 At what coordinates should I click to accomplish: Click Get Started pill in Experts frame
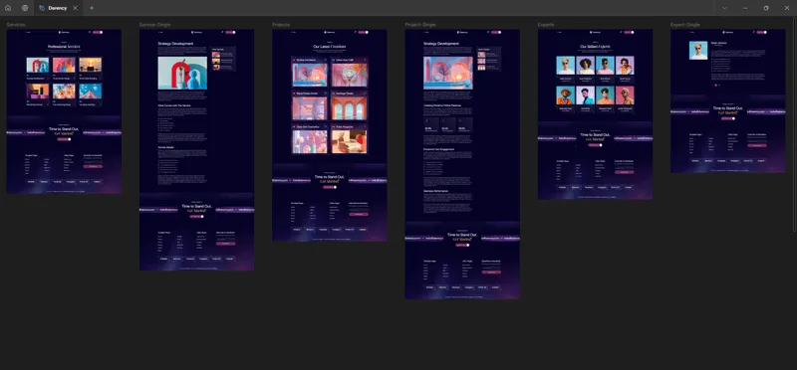click(x=595, y=145)
